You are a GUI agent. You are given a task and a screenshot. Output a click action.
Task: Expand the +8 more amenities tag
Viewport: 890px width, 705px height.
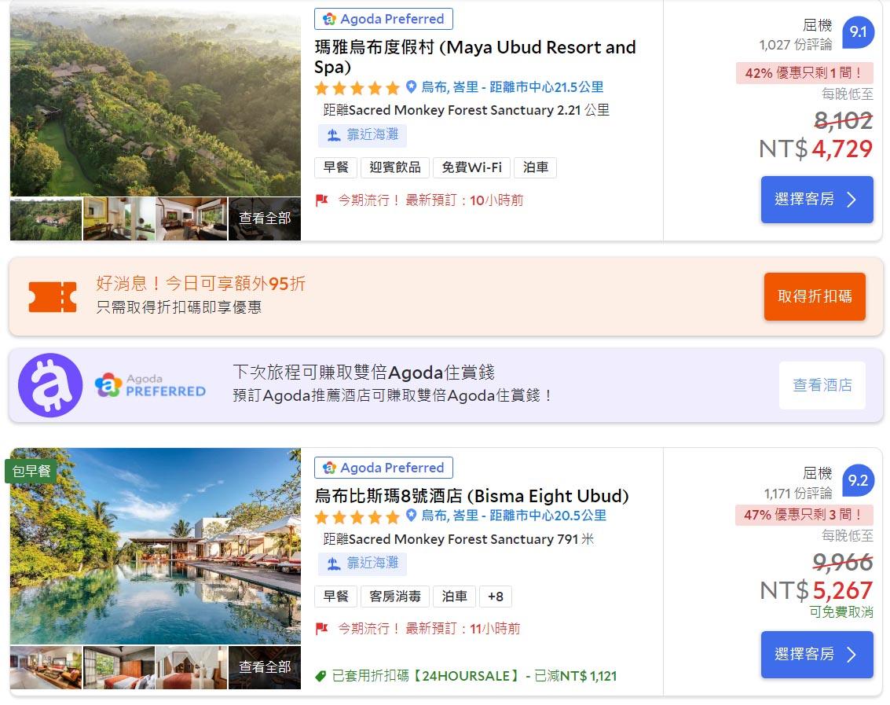pyautogui.click(x=496, y=597)
